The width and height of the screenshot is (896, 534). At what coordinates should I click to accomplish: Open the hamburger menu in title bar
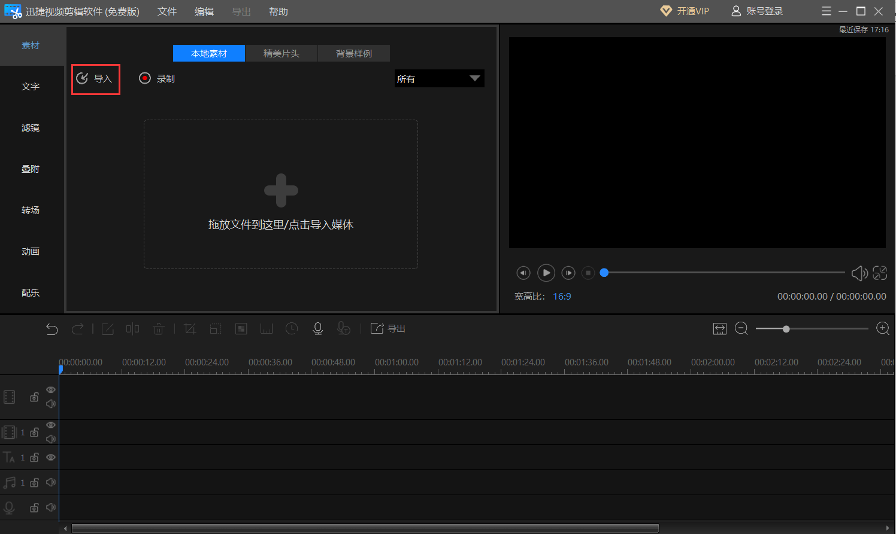(827, 11)
